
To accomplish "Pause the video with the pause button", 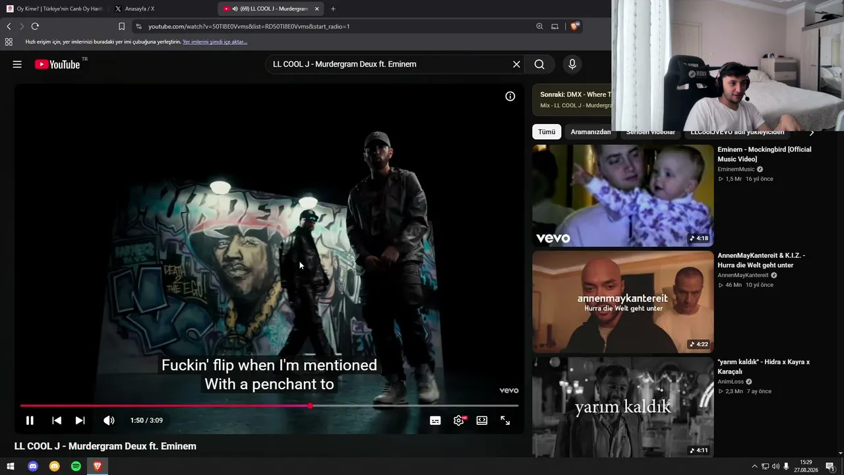I will 30,420.
